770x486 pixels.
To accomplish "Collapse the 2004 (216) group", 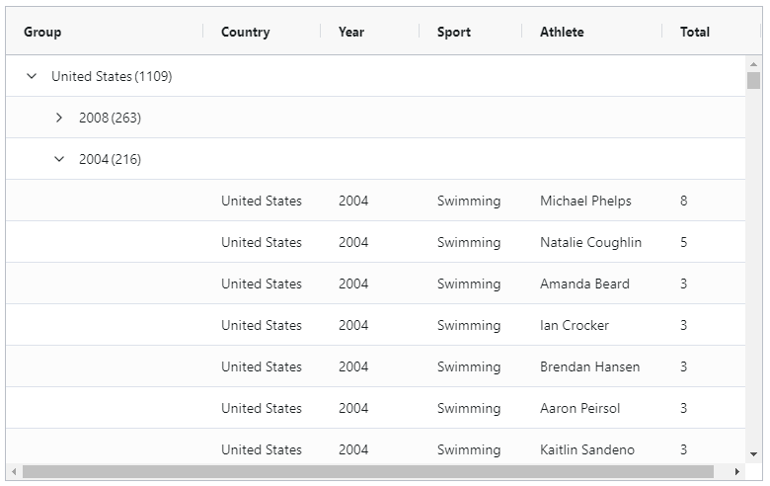I will (x=59, y=159).
